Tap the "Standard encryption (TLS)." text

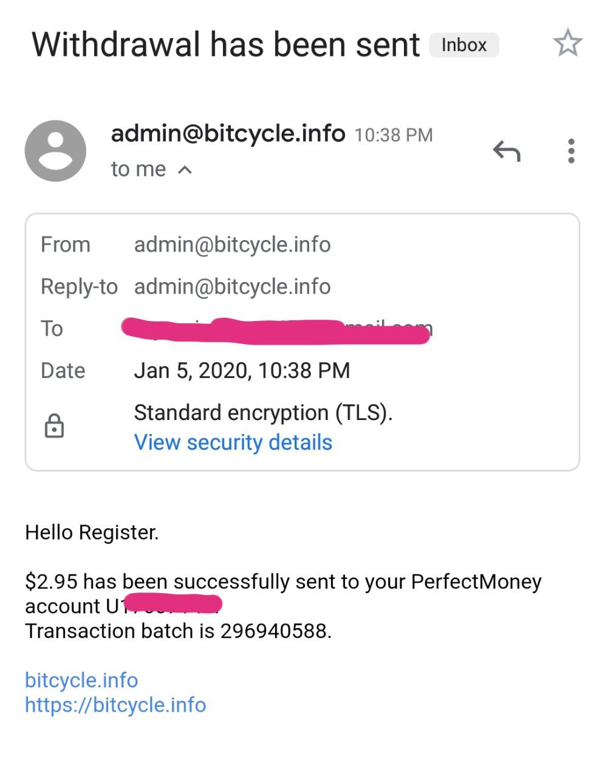[263, 413]
